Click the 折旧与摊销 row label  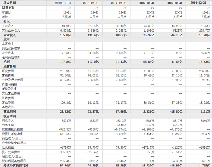pos(9,84)
